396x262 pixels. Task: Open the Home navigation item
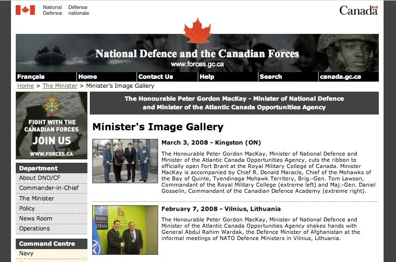pyautogui.click(x=87, y=77)
